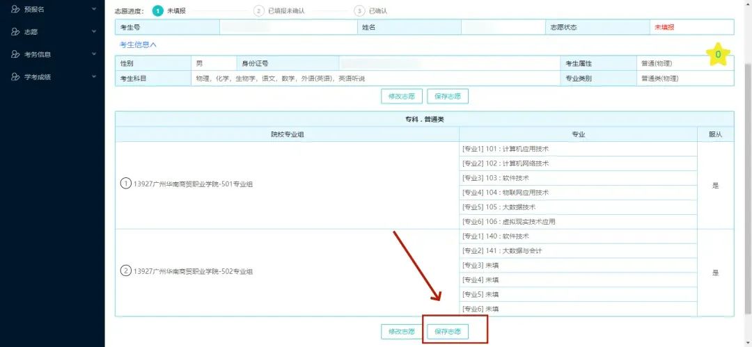Select the 501专业组 volunteer row
Screen dimensions: 752x347
[286, 184]
